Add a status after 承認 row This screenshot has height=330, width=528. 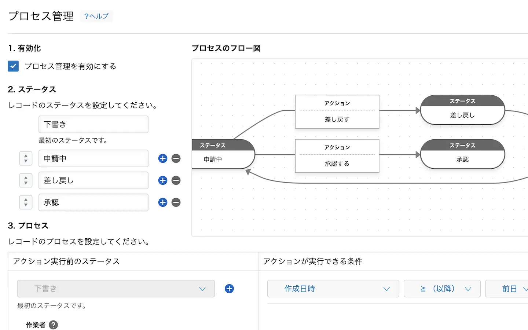click(x=163, y=202)
